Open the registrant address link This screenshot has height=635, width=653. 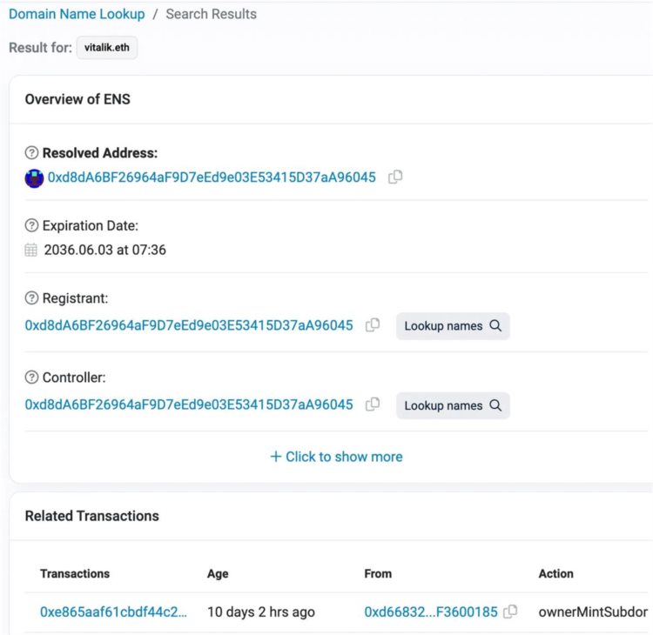click(x=189, y=325)
